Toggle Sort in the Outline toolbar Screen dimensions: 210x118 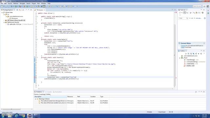tap(191, 54)
